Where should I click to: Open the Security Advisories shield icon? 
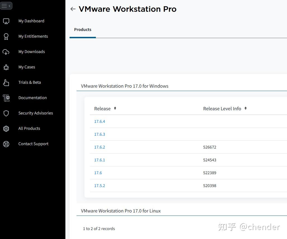click(6, 113)
